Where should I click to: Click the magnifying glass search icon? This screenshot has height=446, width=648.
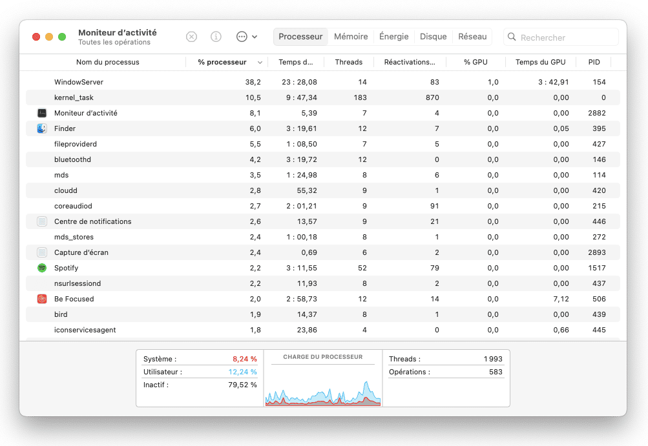[x=512, y=37]
